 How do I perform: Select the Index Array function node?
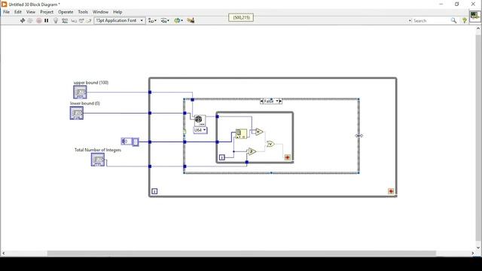241,134
